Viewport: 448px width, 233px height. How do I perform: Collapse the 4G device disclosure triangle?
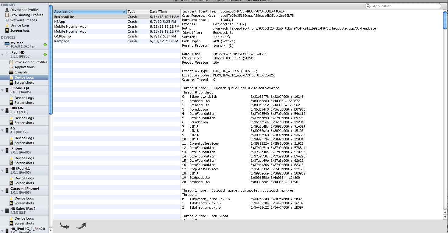[x=2, y=130]
